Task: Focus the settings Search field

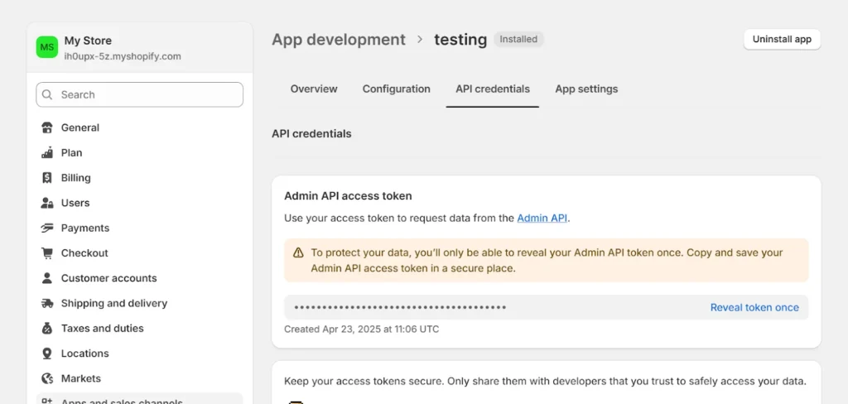Action: point(139,94)
